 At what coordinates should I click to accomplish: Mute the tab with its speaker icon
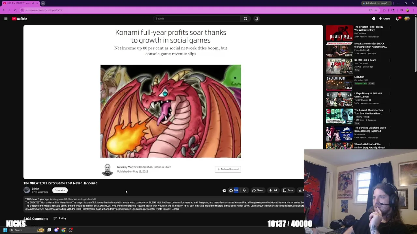(x=33, y=3)
